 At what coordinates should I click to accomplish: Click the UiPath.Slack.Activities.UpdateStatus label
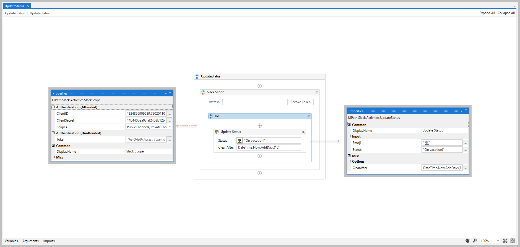[374, 118]
